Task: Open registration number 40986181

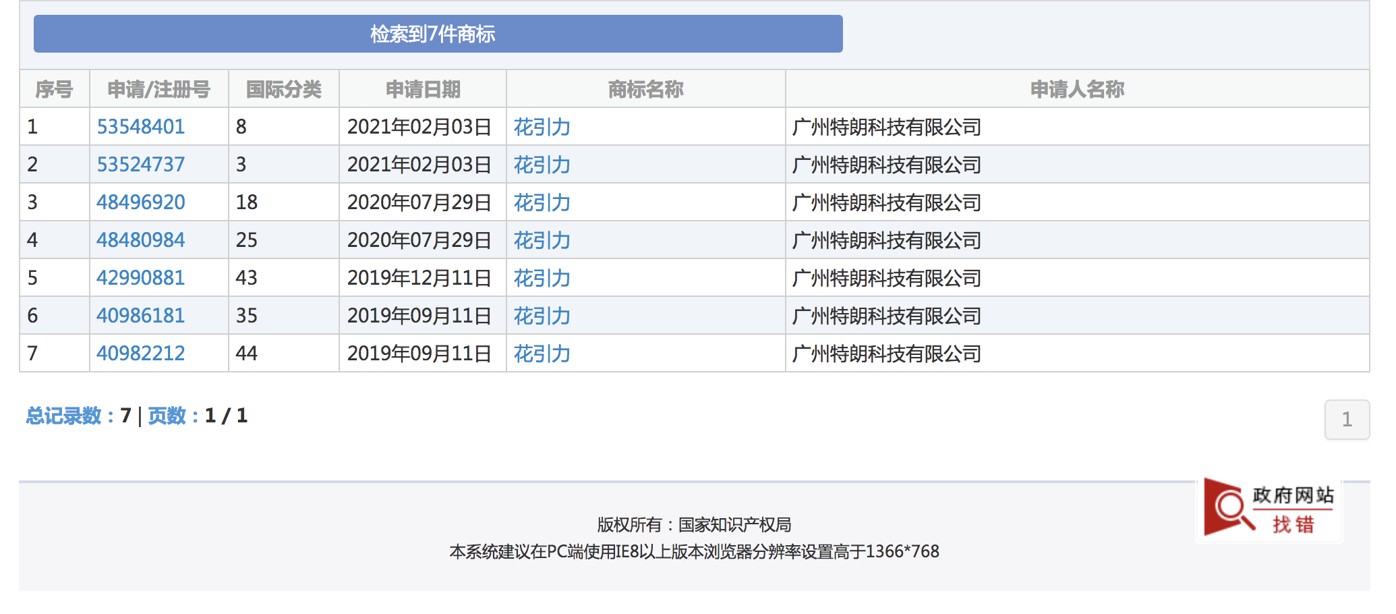Action: tap(140, 316)
